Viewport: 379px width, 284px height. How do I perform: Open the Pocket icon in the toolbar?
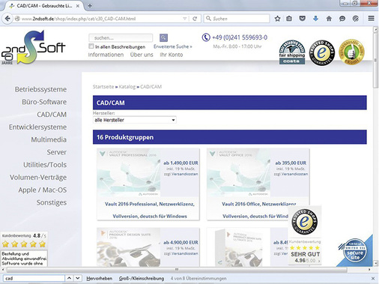pyautogui.click(x=303, y=19)
